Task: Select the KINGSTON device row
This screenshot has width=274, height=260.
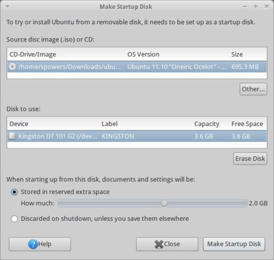Action: 137,136
